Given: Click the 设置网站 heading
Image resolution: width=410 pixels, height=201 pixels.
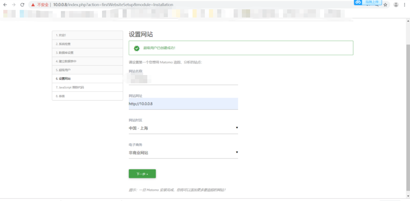Looking at the screenshot, I should [x=141, y=35].
